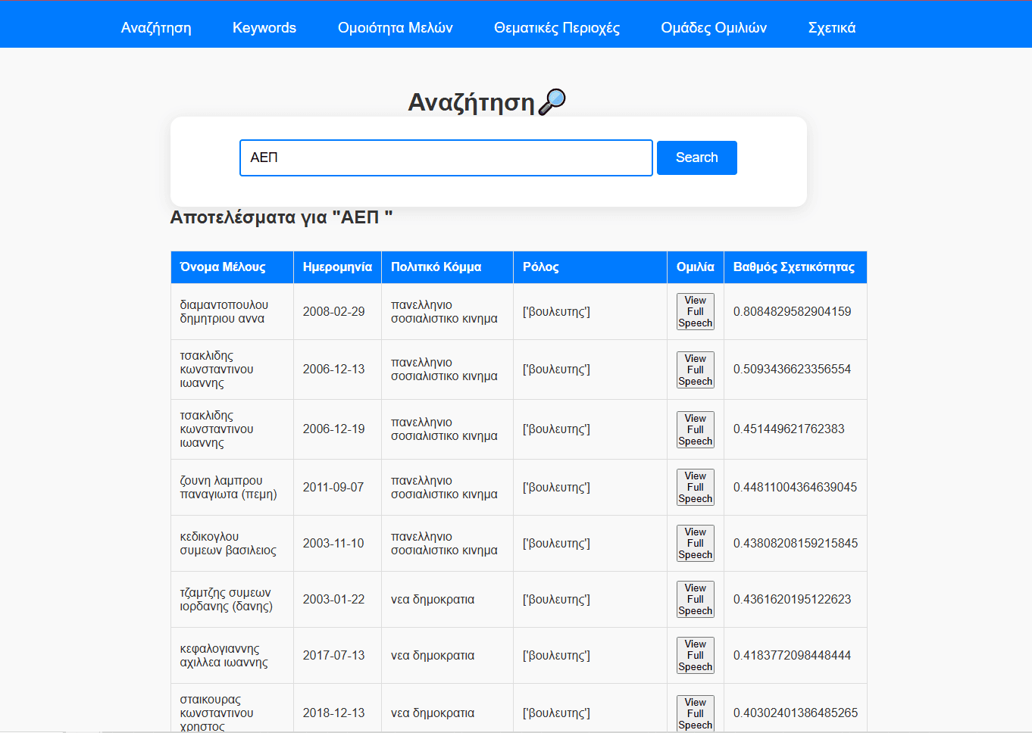Screen dimensions: 1032x733
Task: View full speech of ζουνη λαμπρου παναγιωτα
Action: [696, 488]
